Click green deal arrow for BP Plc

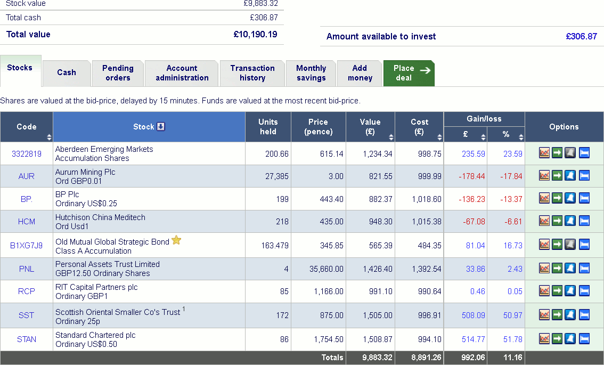[x=557, y=198]
